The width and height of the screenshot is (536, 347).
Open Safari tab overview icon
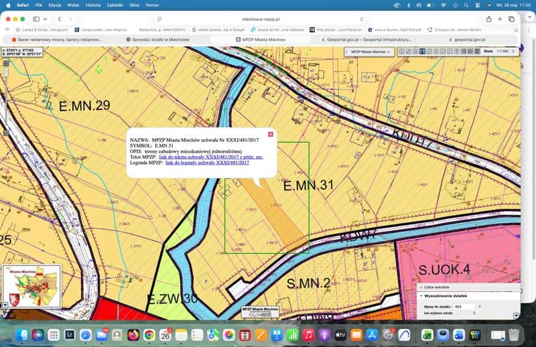click(x=511, y=19)
